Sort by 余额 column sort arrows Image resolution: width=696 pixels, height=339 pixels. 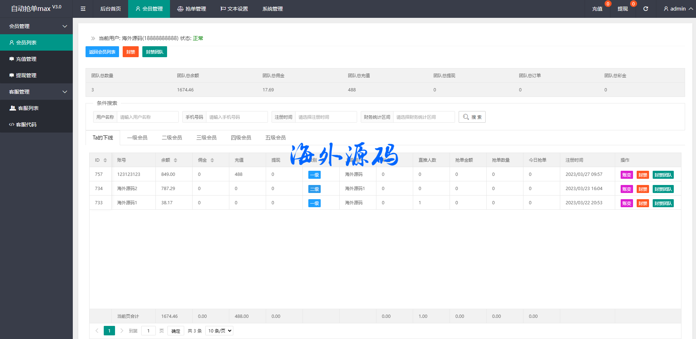point(175,160)
